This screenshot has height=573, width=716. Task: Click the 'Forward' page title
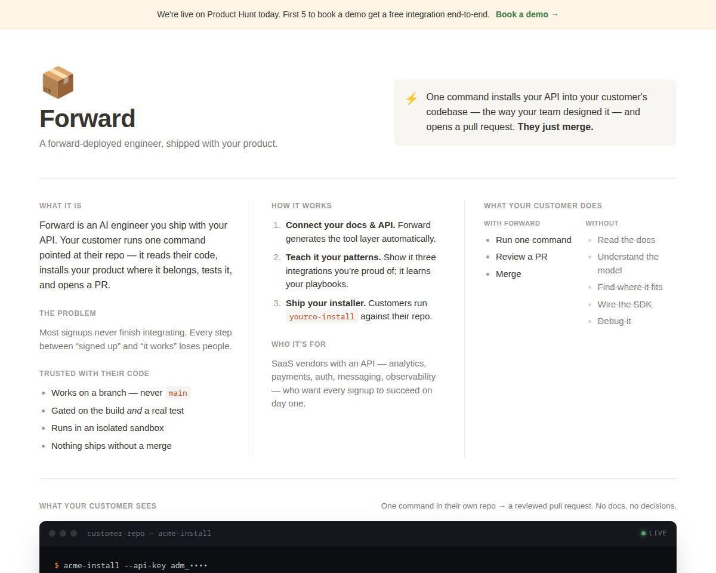coord(87,119)
